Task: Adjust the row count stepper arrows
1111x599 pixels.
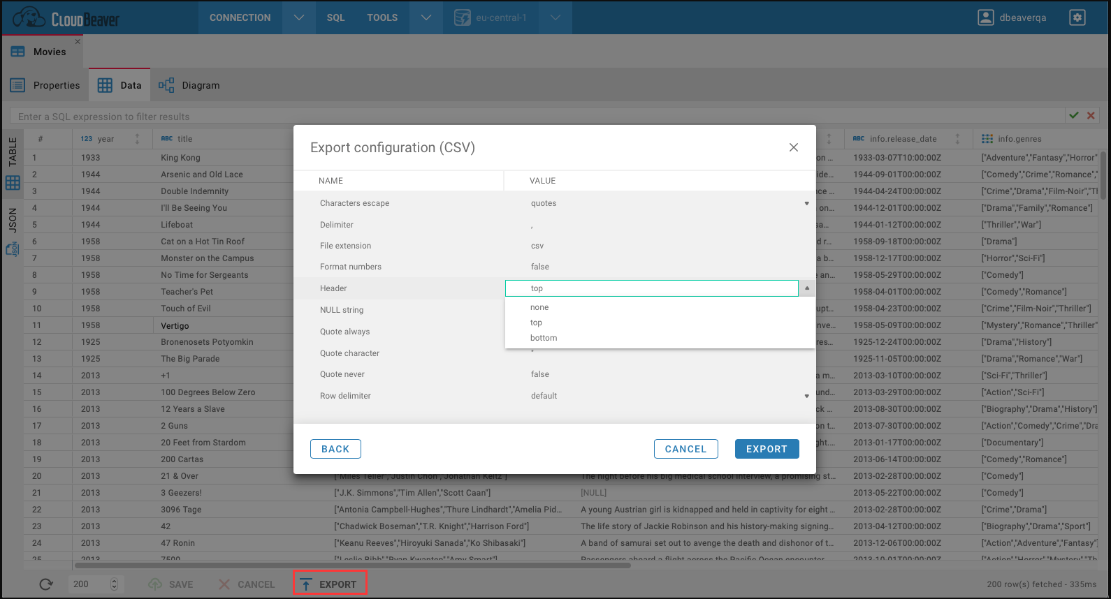Action: click(115, 584)
